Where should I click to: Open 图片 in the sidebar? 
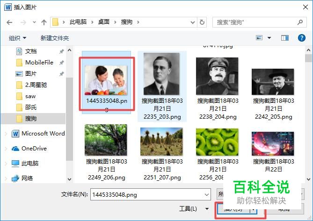point(31,74)
